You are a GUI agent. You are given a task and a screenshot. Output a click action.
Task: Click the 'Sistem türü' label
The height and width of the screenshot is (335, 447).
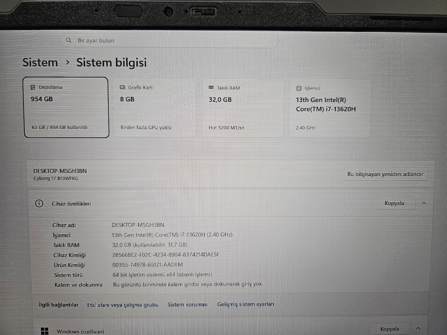point(69,275)
